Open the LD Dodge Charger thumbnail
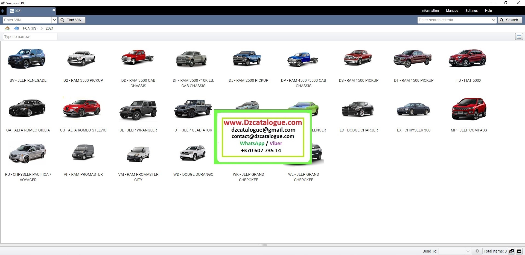This screenshot has width=525, height=255. coord(358,109)
